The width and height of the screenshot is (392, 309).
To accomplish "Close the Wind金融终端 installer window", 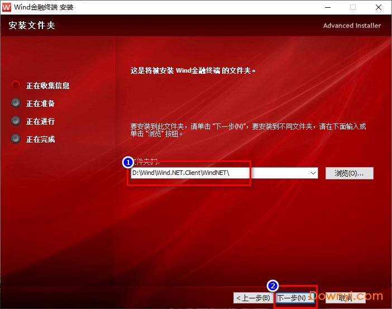I will coord(379,7).
